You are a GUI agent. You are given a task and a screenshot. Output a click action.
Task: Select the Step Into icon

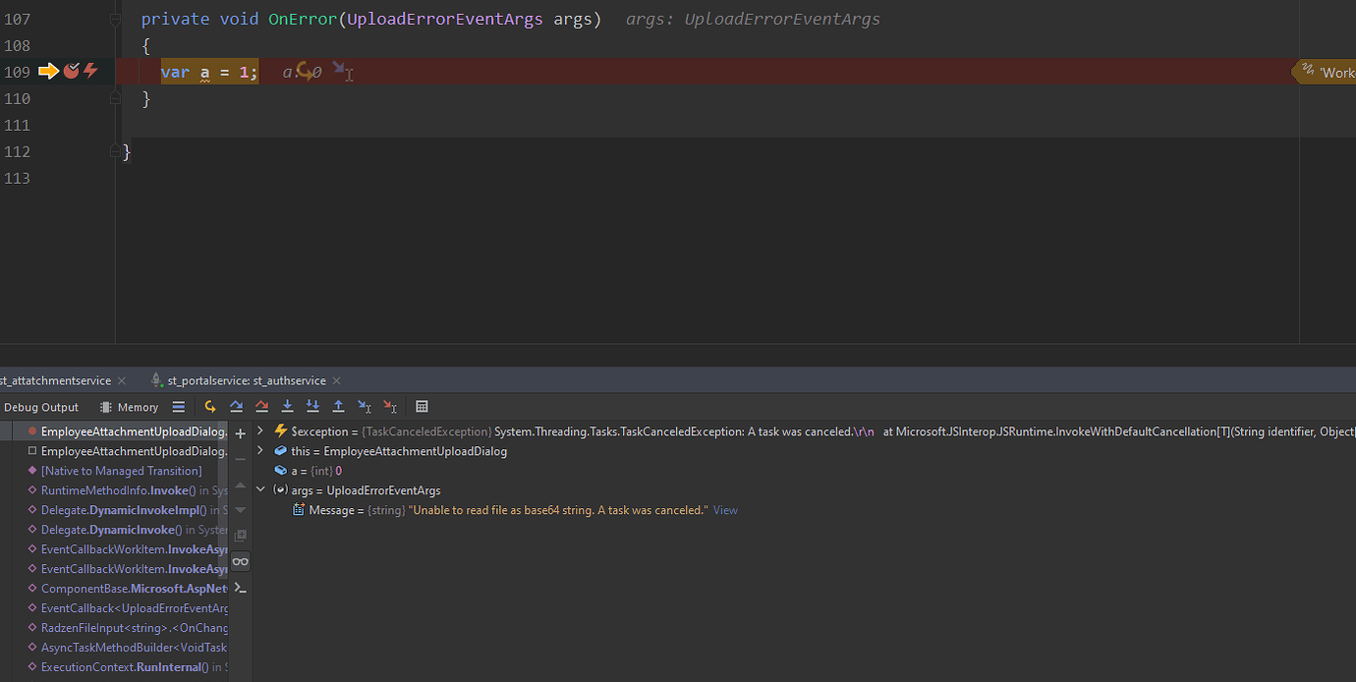click(x=287, y=406)
